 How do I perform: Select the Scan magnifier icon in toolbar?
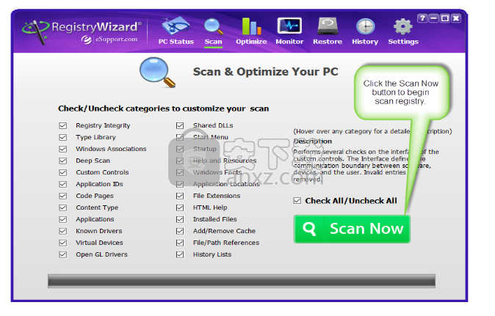pyautogui.click(x=214, y=26)
